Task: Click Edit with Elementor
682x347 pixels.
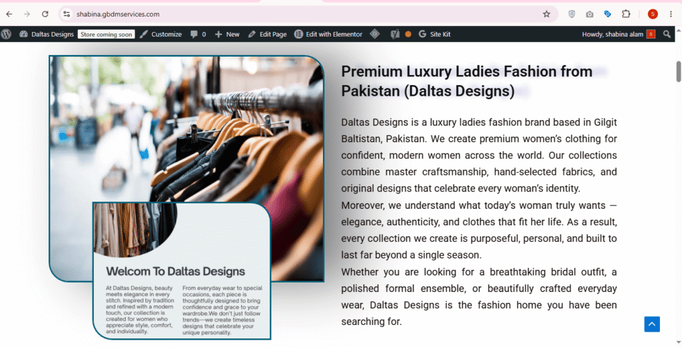Action: pyautogui.click(x=328, y=34)
